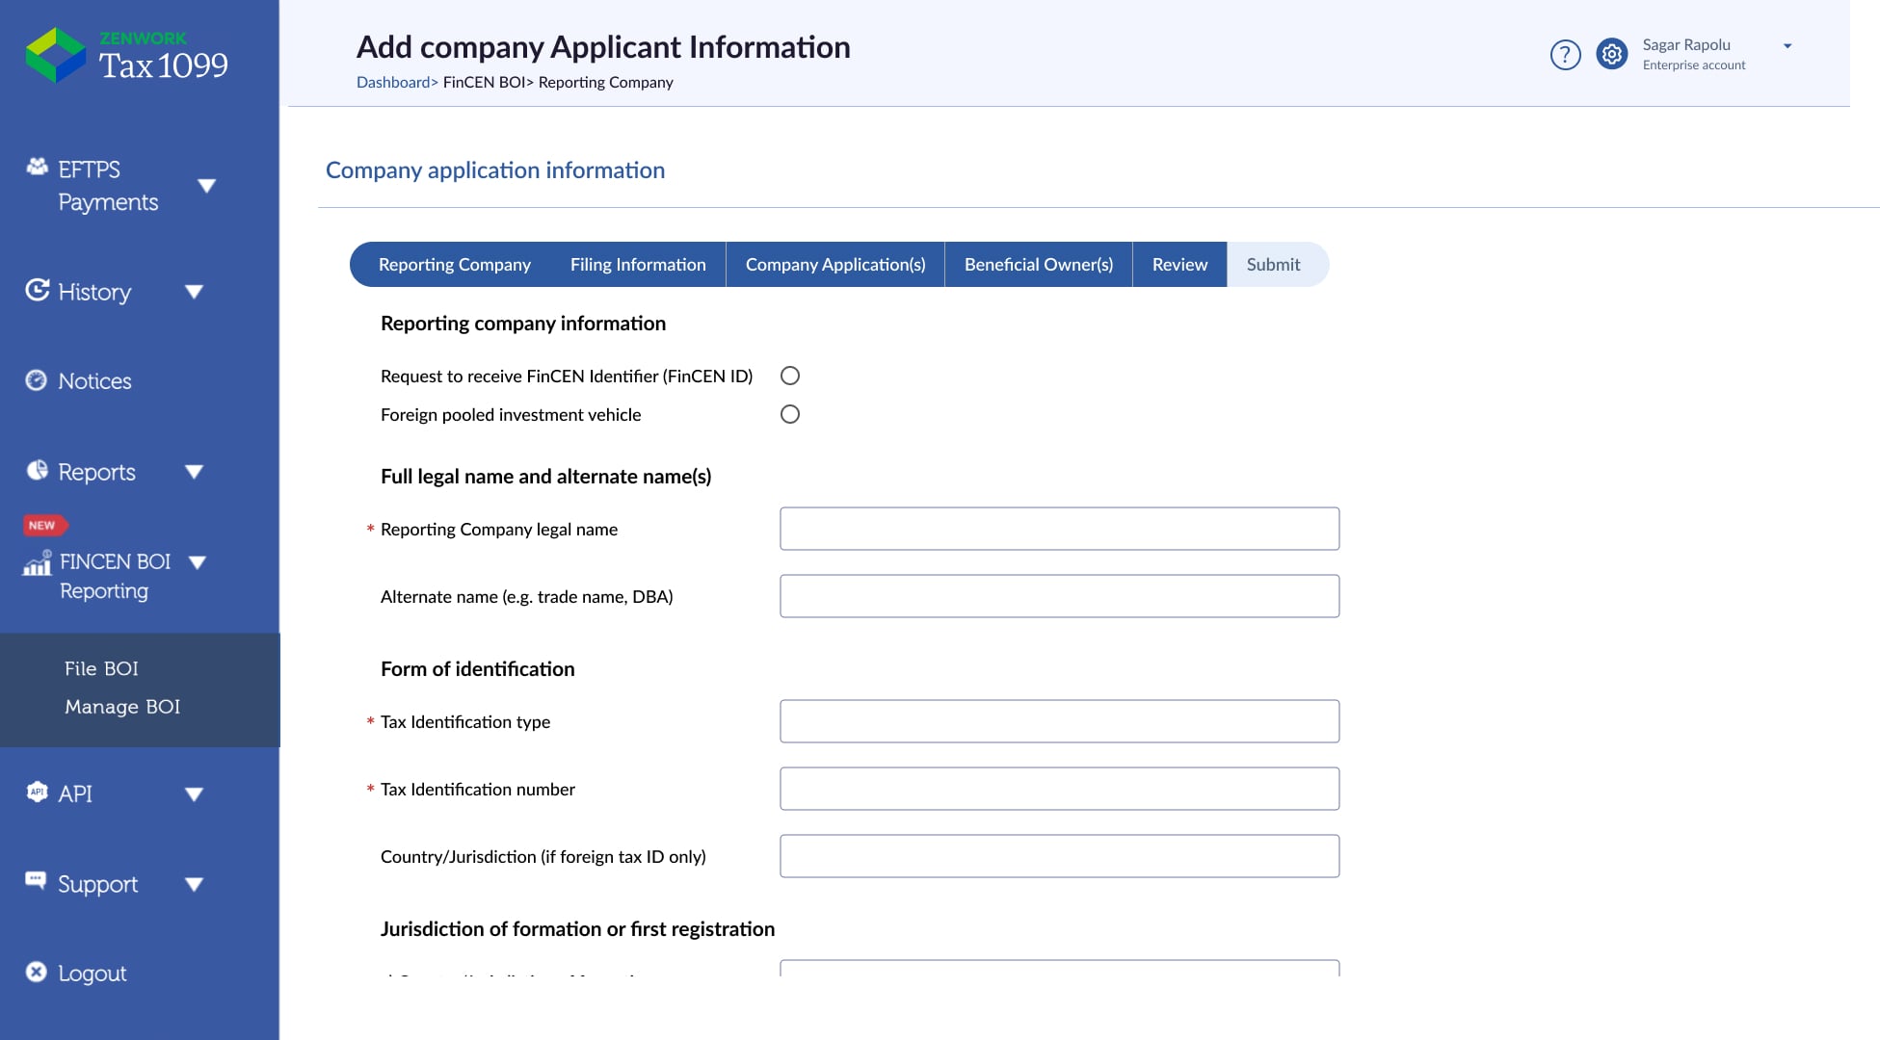Click the Reports sidebar label
The image size is (1880, 1040).
[96, 472]
